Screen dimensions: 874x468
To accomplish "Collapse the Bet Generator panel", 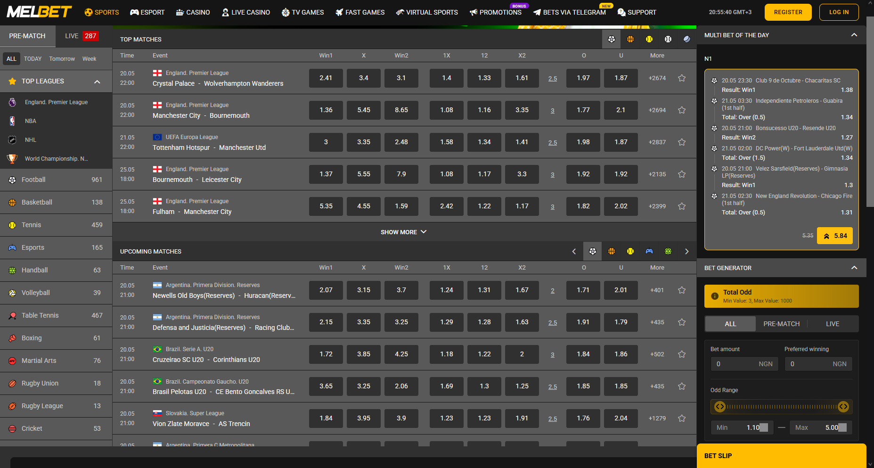I will point(854,268).
